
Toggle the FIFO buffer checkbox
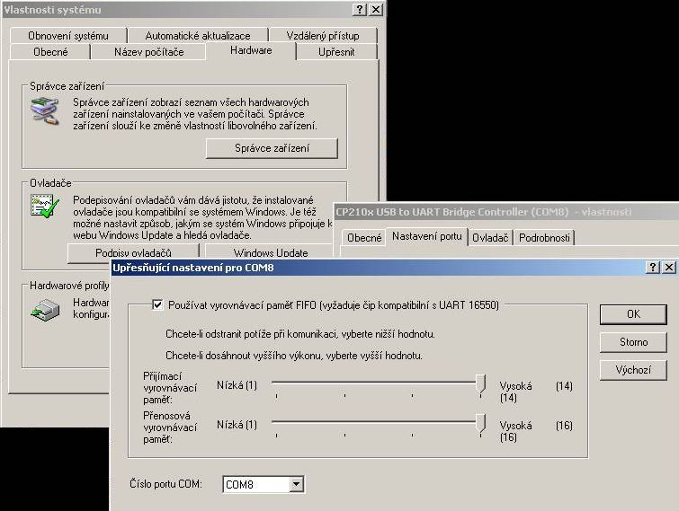click(x=158, y=305)
